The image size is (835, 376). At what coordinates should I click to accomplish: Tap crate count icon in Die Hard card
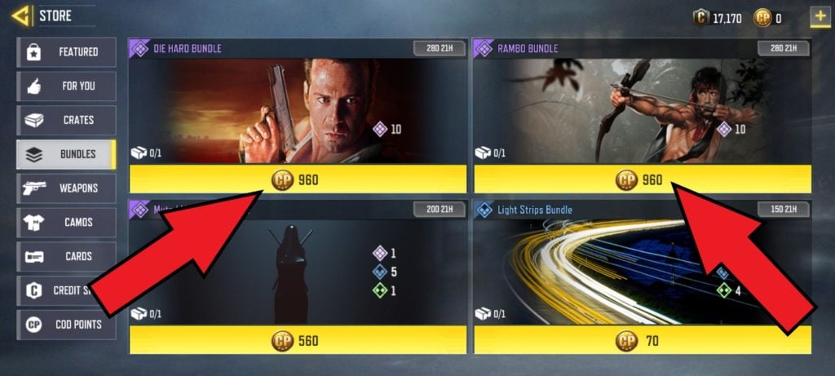pos(139,153)
